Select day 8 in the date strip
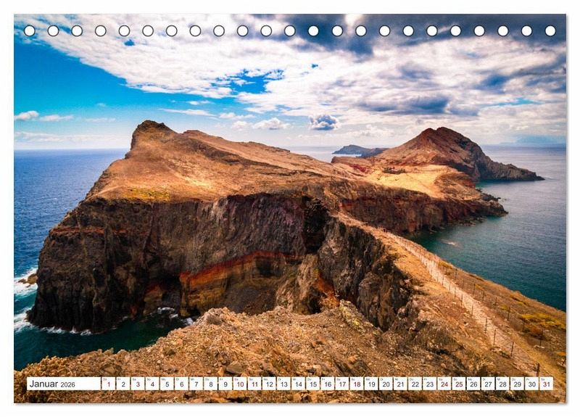Viewport: 580px width, 417px height. click(211, 384)
